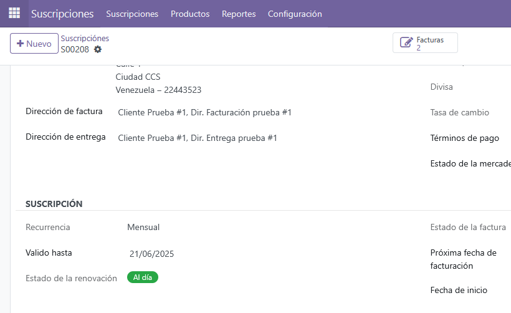This screenshot has width=511, height=313.
Task: Click the gear icon beside S00208
Action: (x=98, y=49)
